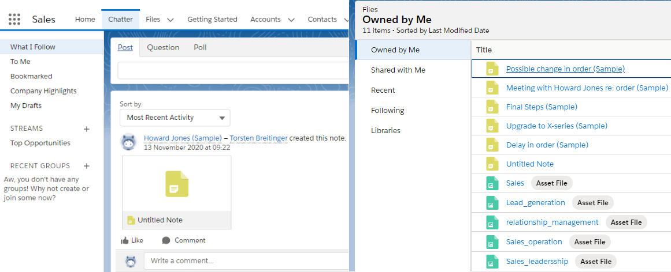
Task: Switch to the Question tab
Action: (163, 47)
